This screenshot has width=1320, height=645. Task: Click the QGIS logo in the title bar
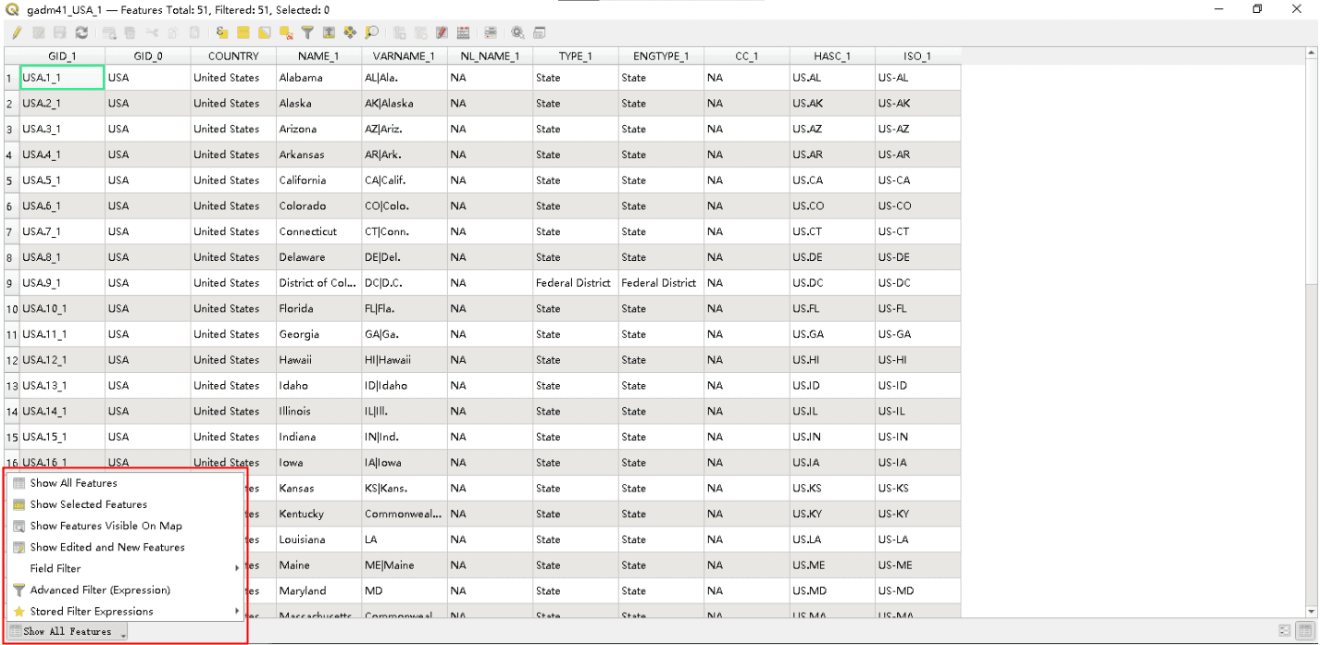coord(12,9)
